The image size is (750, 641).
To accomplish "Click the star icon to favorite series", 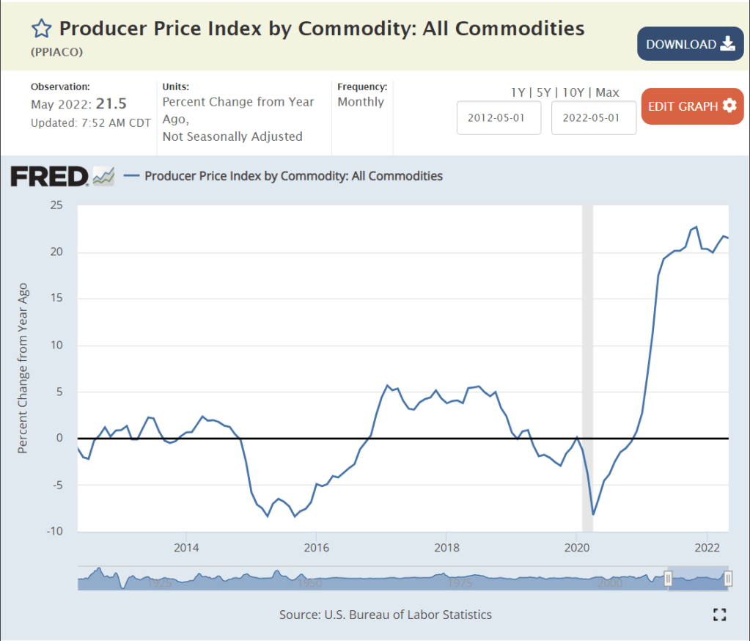I will pos(42,29).
